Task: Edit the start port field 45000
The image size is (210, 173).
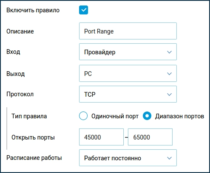Action: point(101,137)
